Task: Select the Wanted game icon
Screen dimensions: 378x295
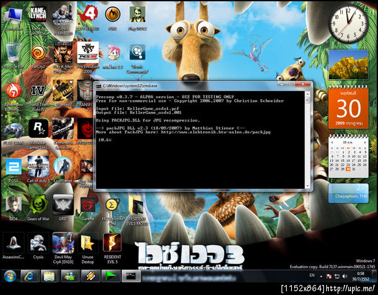Action: click(x=62, y=94)
